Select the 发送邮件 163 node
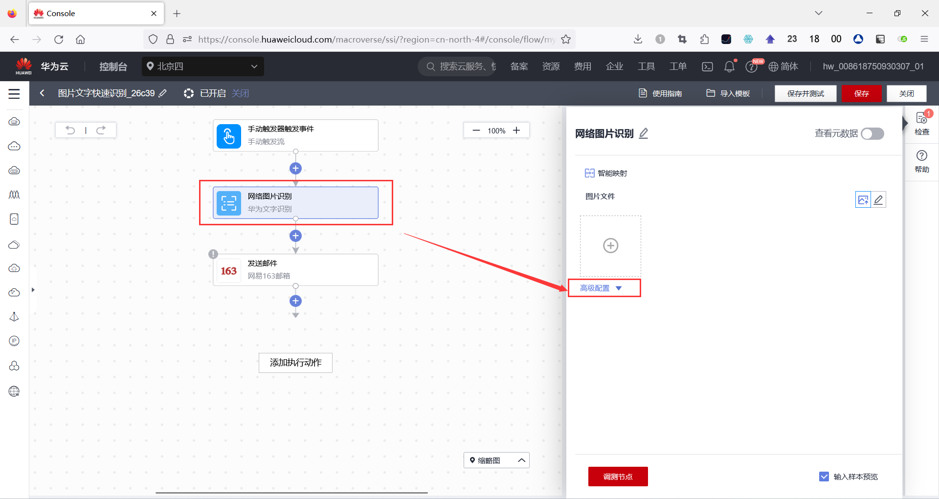 (295, 270)
